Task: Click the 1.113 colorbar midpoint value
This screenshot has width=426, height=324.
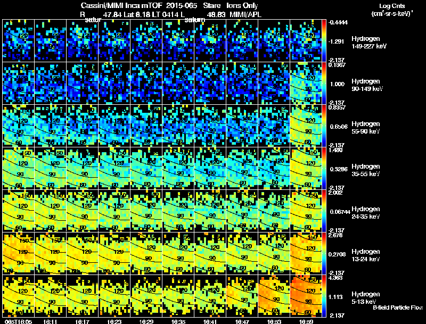Action: [x=336, y=297]
